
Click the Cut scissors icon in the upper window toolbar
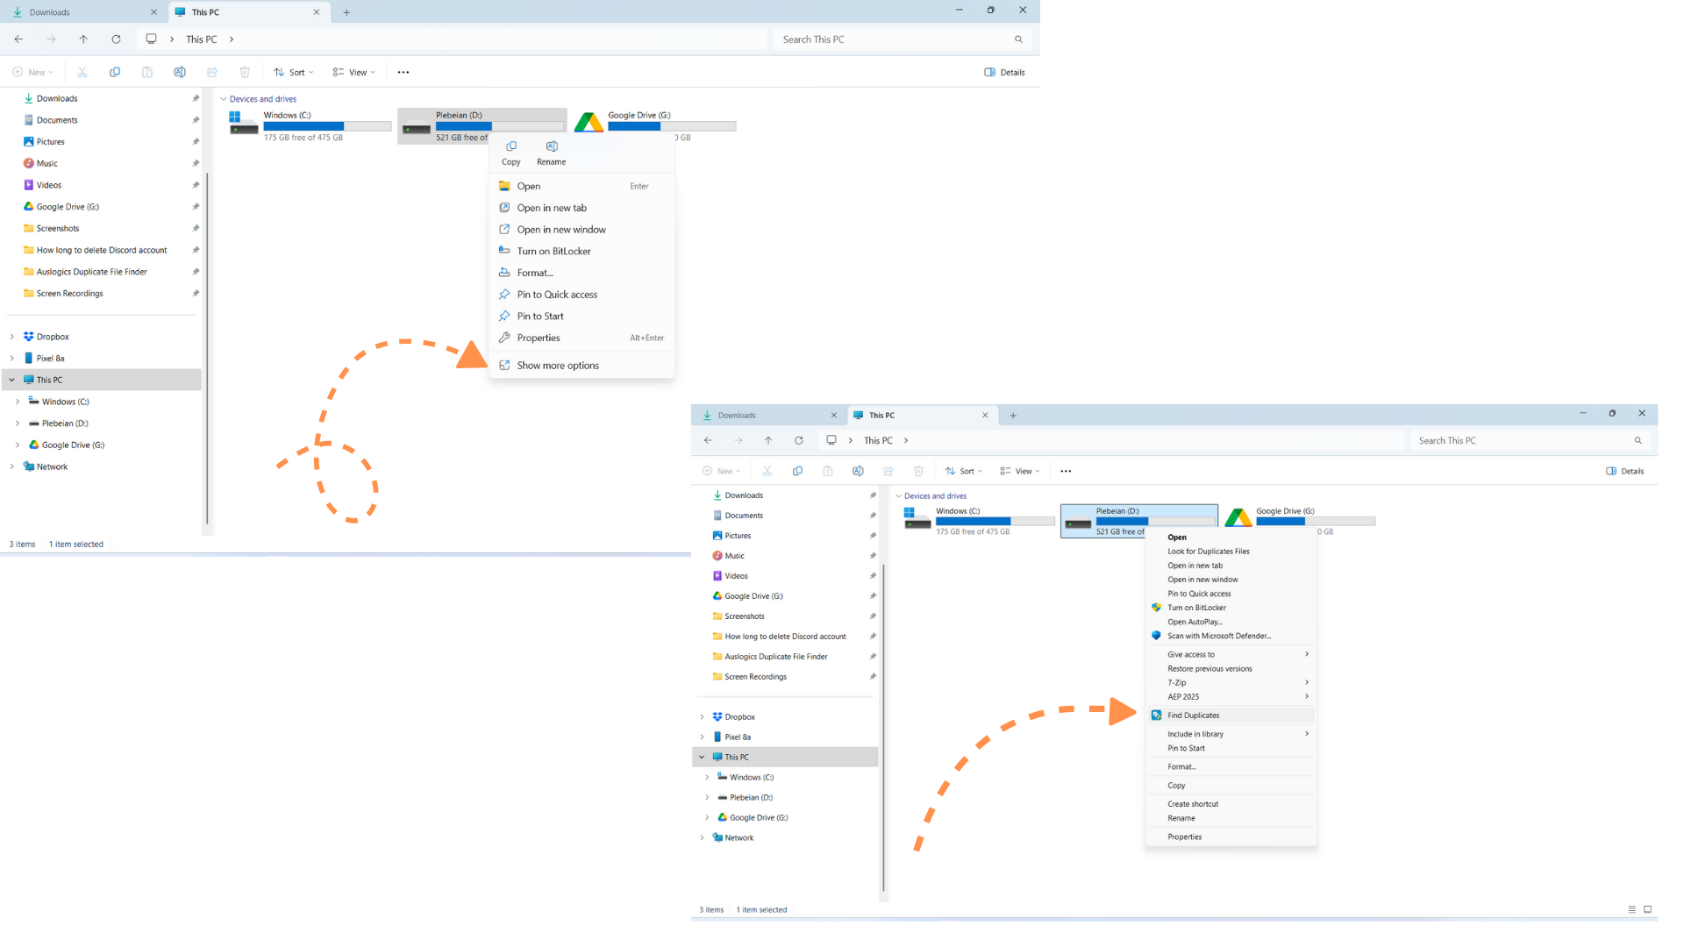tap(82, 73)
